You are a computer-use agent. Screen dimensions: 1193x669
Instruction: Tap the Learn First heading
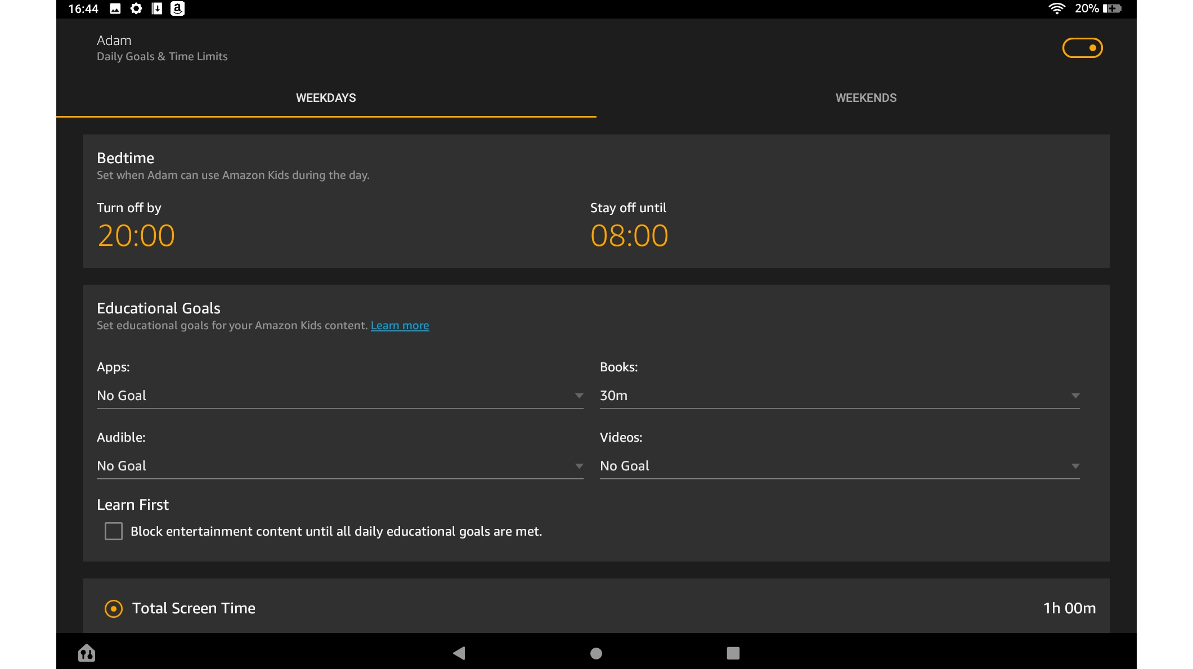tap(133, 505)
